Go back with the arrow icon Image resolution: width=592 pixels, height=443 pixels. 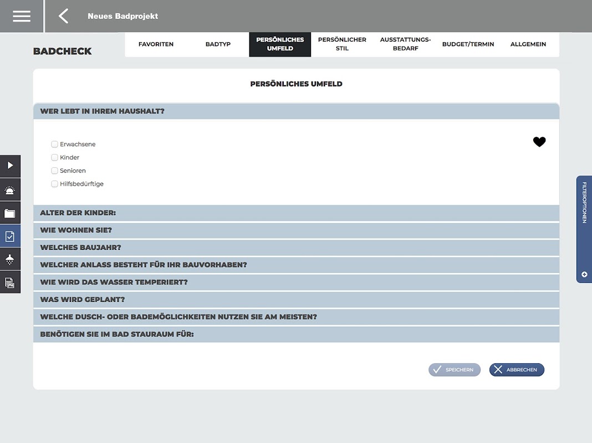(63, 16)
